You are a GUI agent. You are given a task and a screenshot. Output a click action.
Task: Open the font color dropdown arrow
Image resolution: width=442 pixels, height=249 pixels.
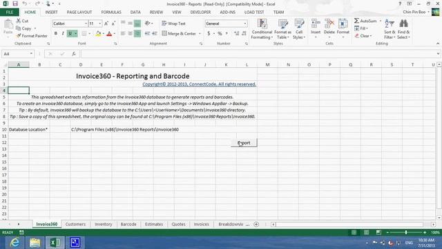click(x=115, y=34)
